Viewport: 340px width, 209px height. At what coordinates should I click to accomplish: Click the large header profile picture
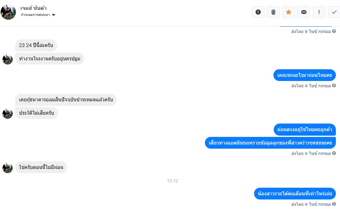point(8,12)
